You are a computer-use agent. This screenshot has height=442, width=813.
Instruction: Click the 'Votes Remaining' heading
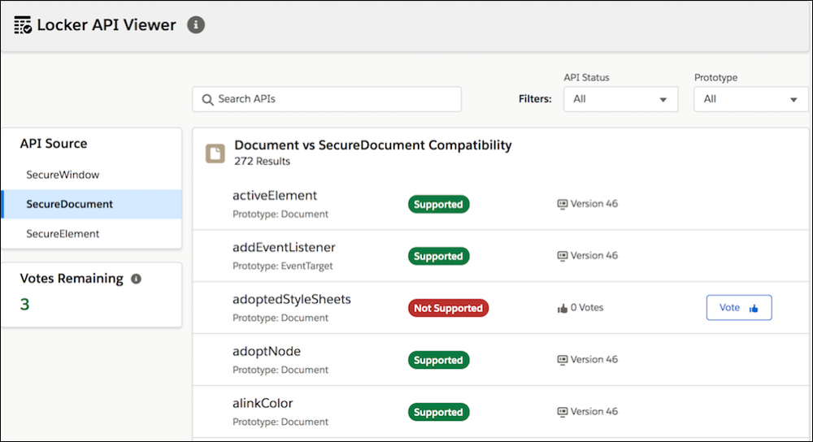point(72,279)
